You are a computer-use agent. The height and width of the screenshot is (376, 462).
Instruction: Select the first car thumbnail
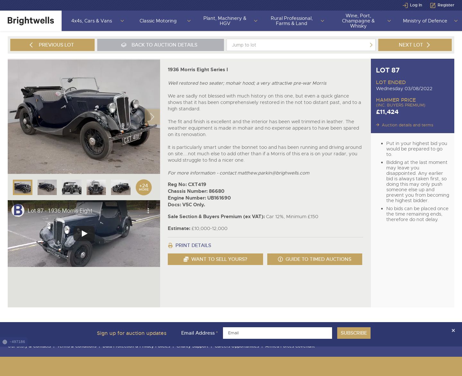pos(22,187)
